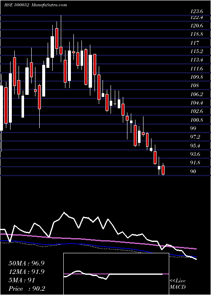This screenshot has height=295, width=211.
Task: Click the 111.6 price axis label
Action: (x=197, y=69)
